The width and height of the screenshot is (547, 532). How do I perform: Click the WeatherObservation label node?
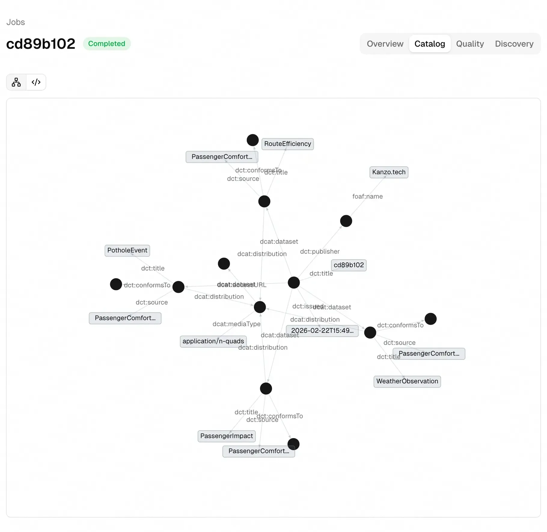point(407,381)
